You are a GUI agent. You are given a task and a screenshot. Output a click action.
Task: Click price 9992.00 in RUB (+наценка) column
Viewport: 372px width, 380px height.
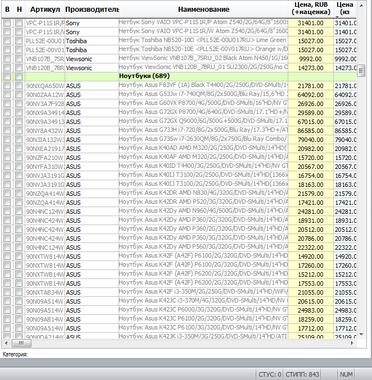[311, 59]
